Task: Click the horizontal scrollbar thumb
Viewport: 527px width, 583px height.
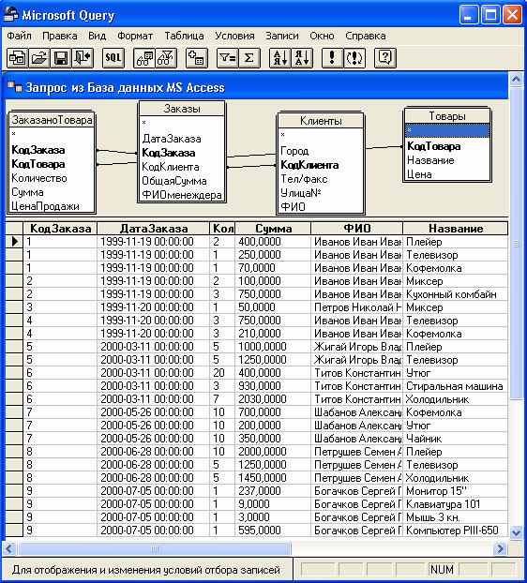Action: click(155, 548)
